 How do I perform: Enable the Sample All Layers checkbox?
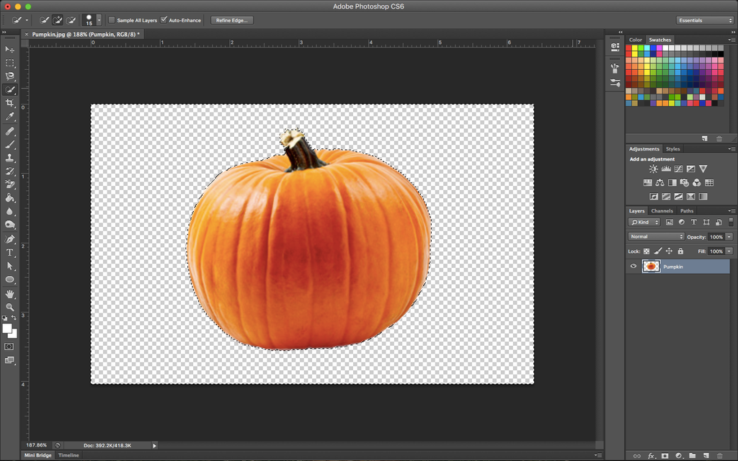point(112,20)
